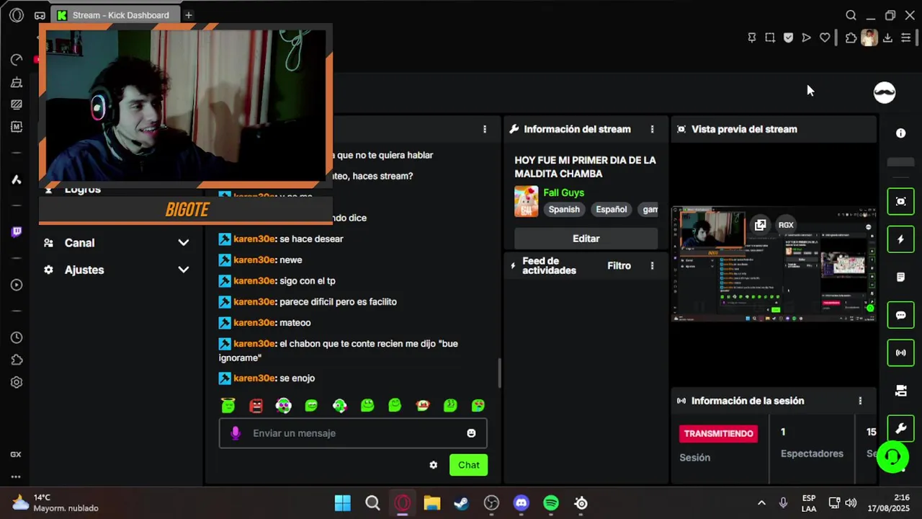Open browser downloads icon
Viewport: 922px width, 519px height.
[x=887, y=37]
